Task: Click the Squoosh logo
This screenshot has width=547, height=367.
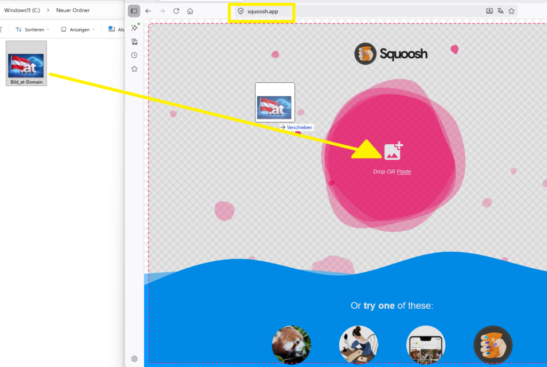Action: point(391,54)
